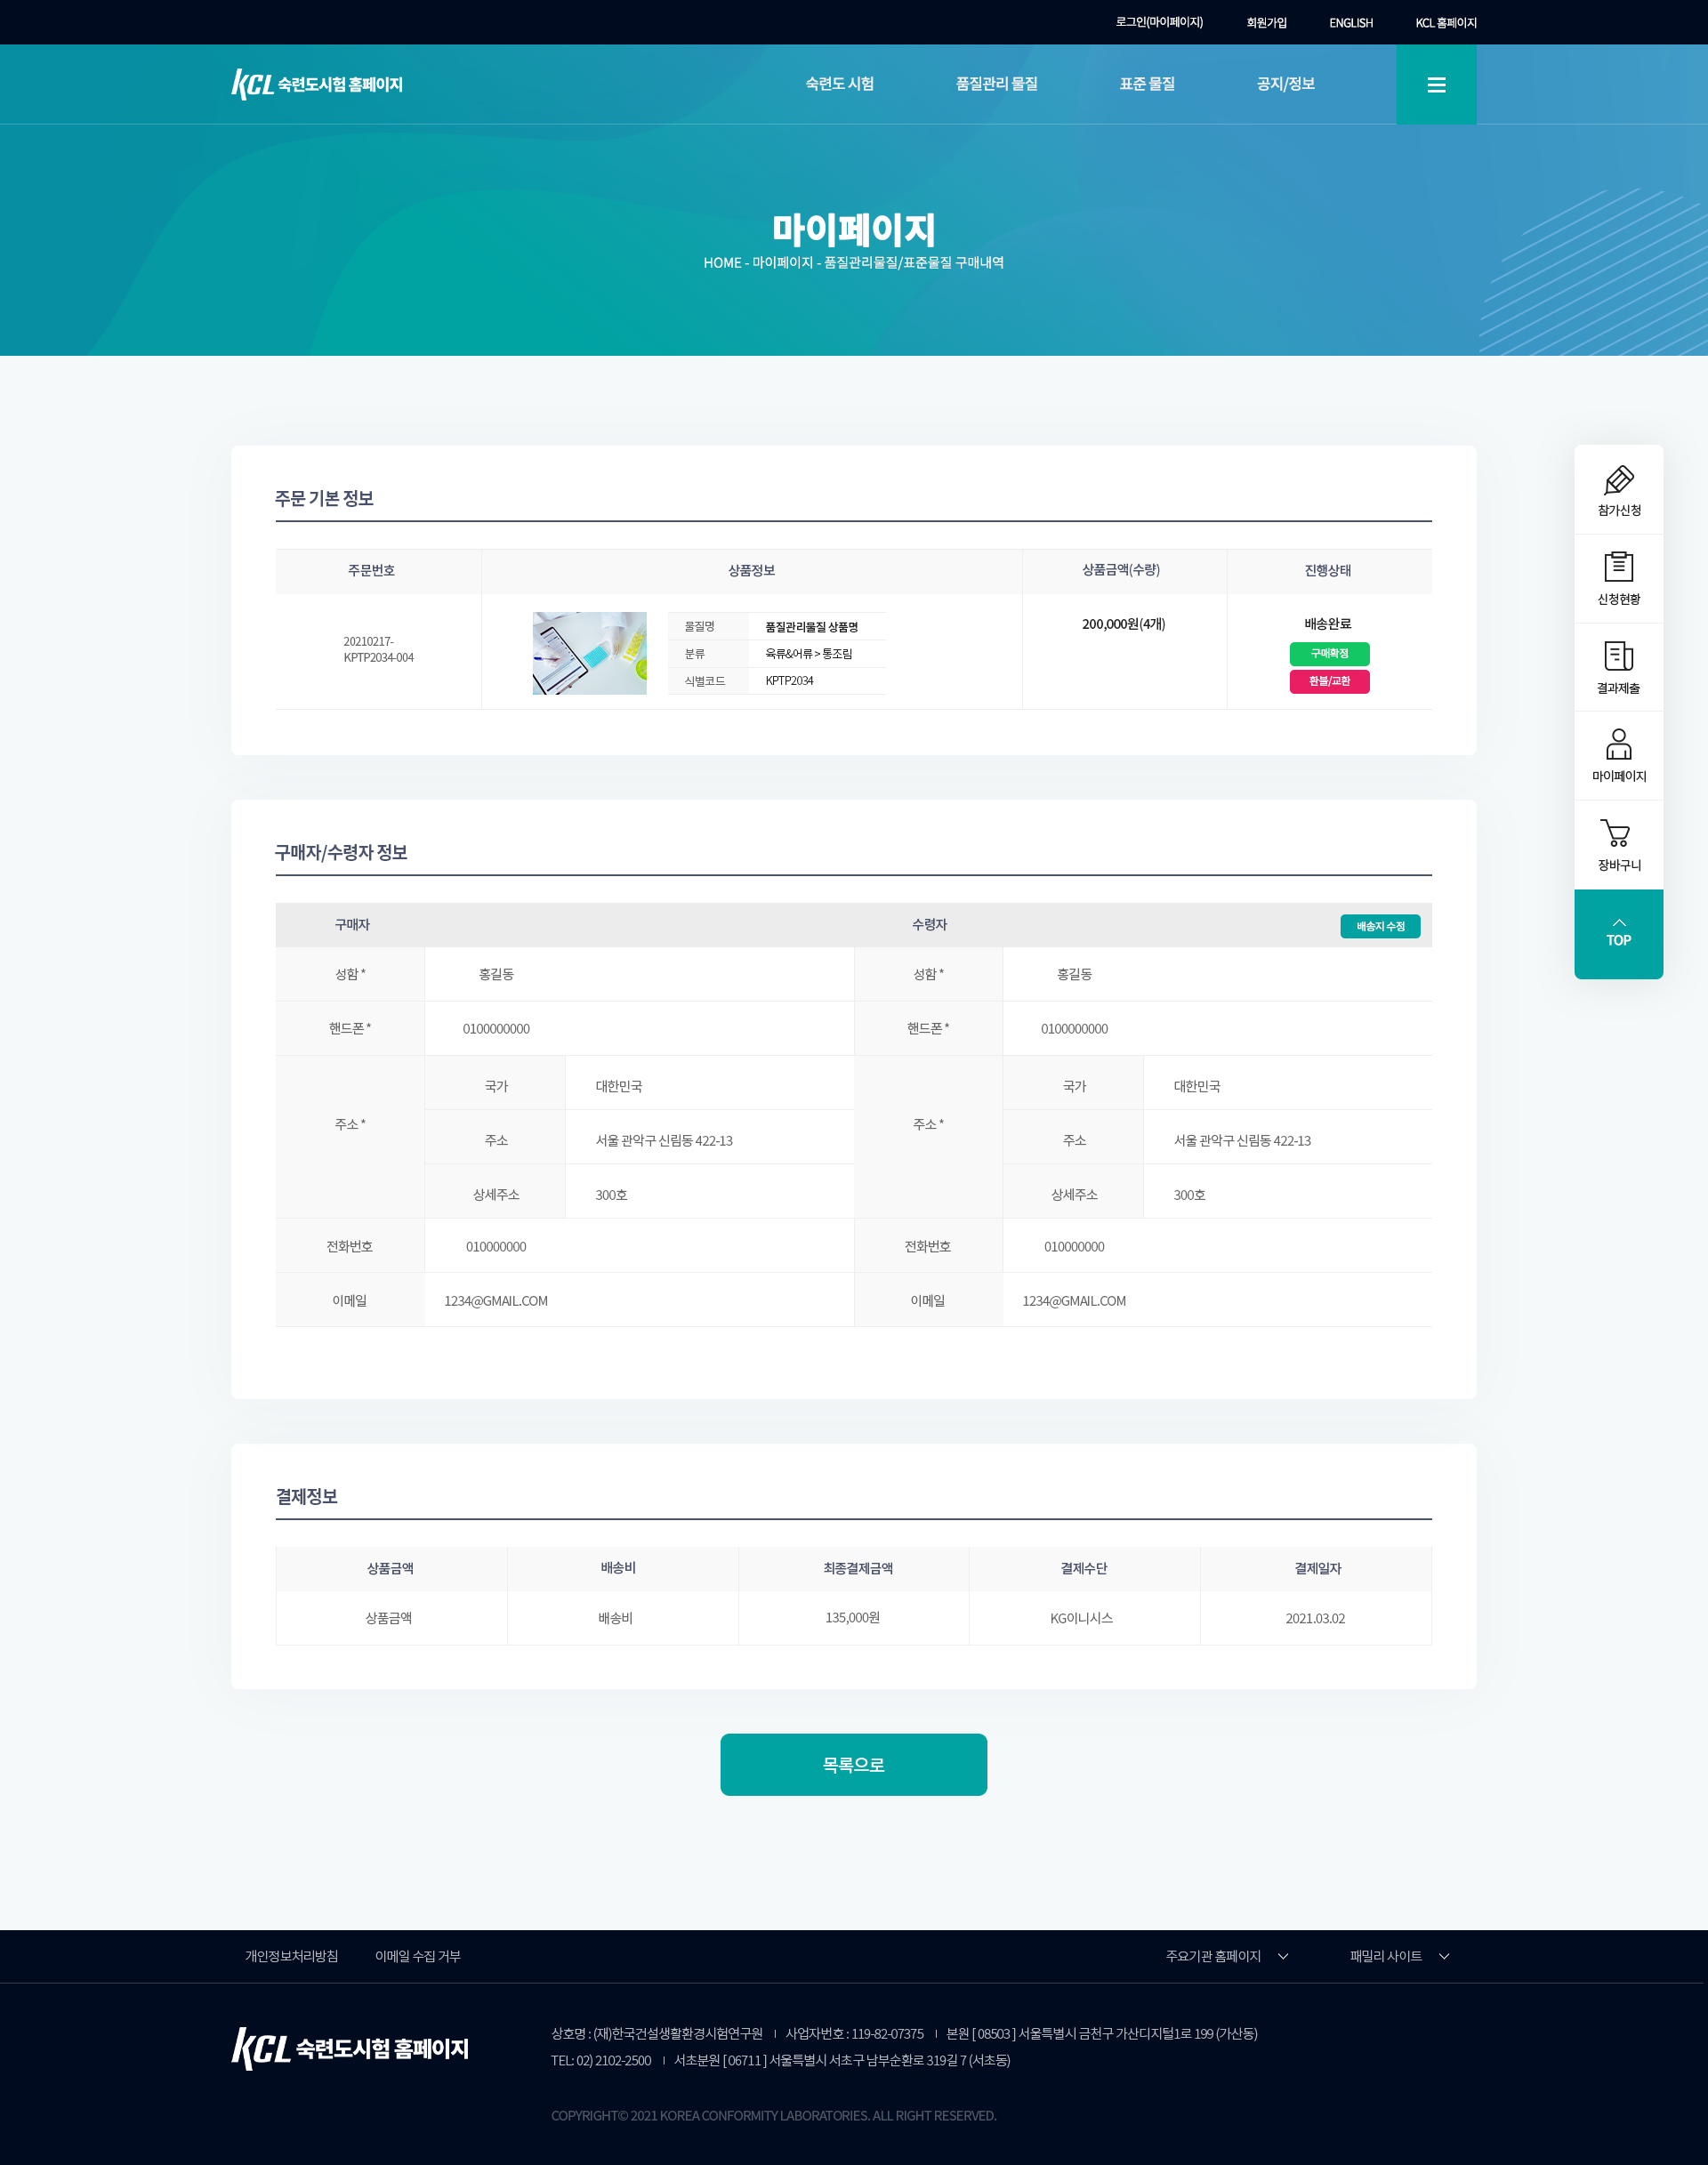This screenshot has width=1708, height=2165.
Task: Open the 결과제출 document icon
Action: [x=1618, y=657]
